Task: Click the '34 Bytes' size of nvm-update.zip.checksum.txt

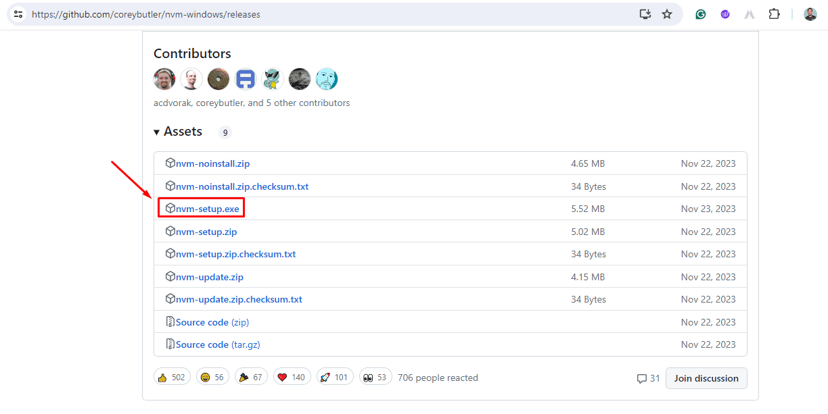Action: click(589, 299)
